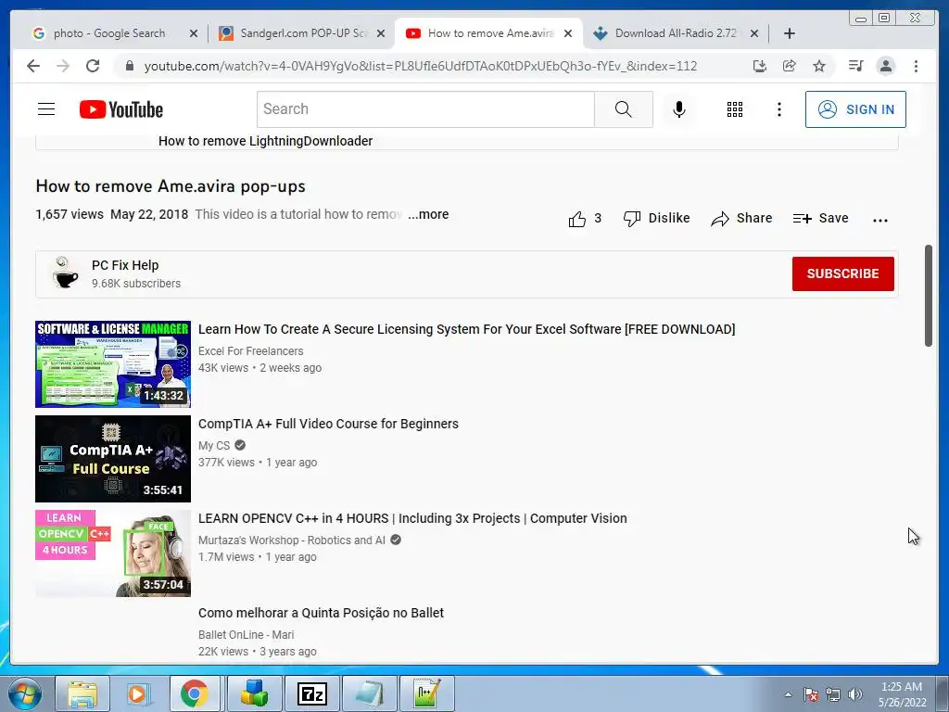Launch Windows Explorer from taskbar

point(82,693)
